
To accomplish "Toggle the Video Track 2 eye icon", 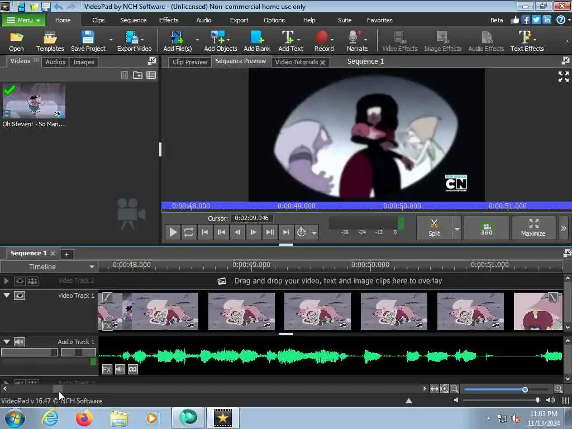I will click(x=20, y=281).
